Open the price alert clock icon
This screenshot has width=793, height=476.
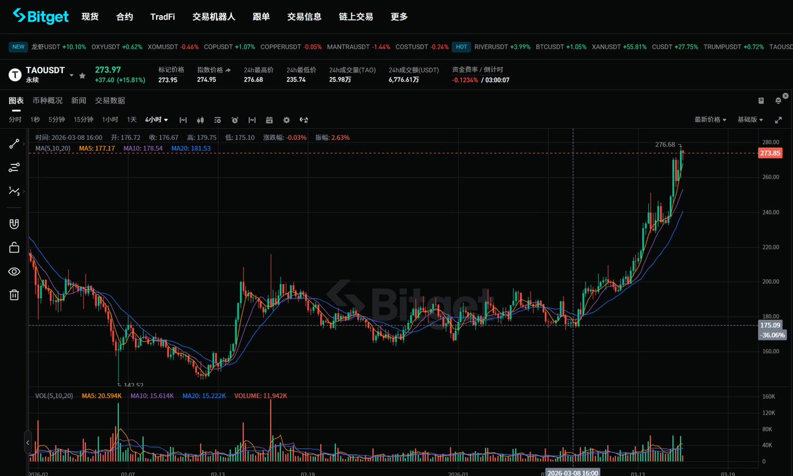point(235,120)
